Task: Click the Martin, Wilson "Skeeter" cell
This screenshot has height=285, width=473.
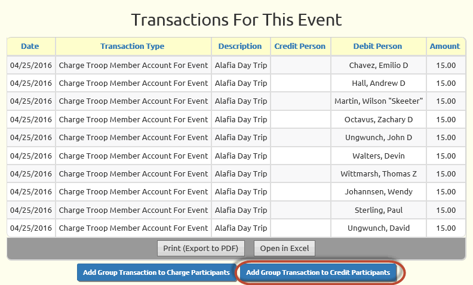Action: [379, 101]
